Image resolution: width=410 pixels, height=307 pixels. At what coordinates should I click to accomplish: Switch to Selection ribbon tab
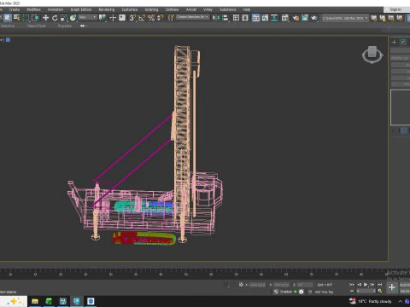(x=8, y=26)
